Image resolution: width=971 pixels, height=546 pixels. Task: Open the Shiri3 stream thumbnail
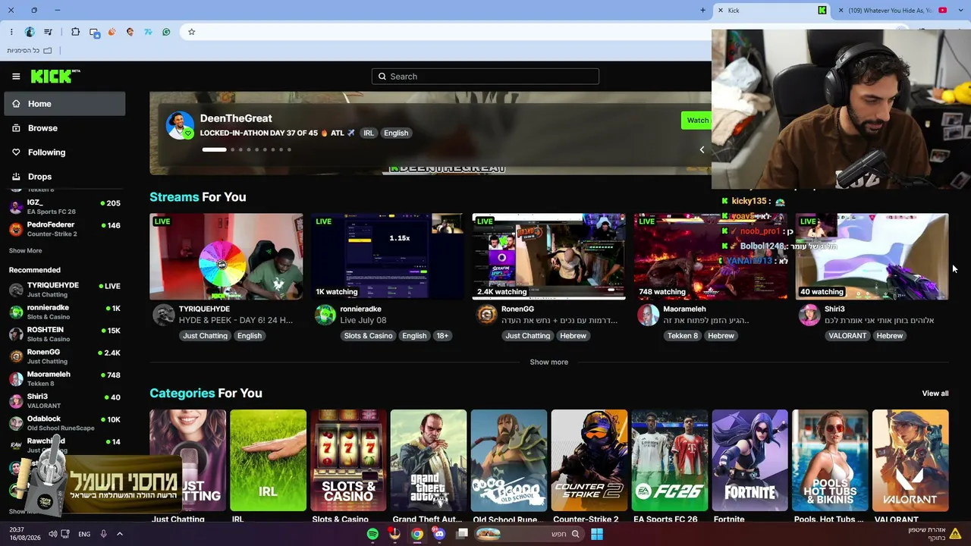click(872, 256)
